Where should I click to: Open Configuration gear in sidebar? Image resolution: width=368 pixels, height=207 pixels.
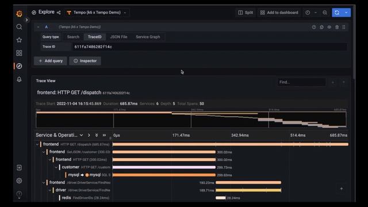pos(19,181)
